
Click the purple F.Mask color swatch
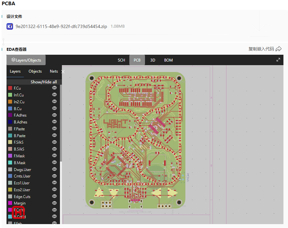[x=10, y=156]
